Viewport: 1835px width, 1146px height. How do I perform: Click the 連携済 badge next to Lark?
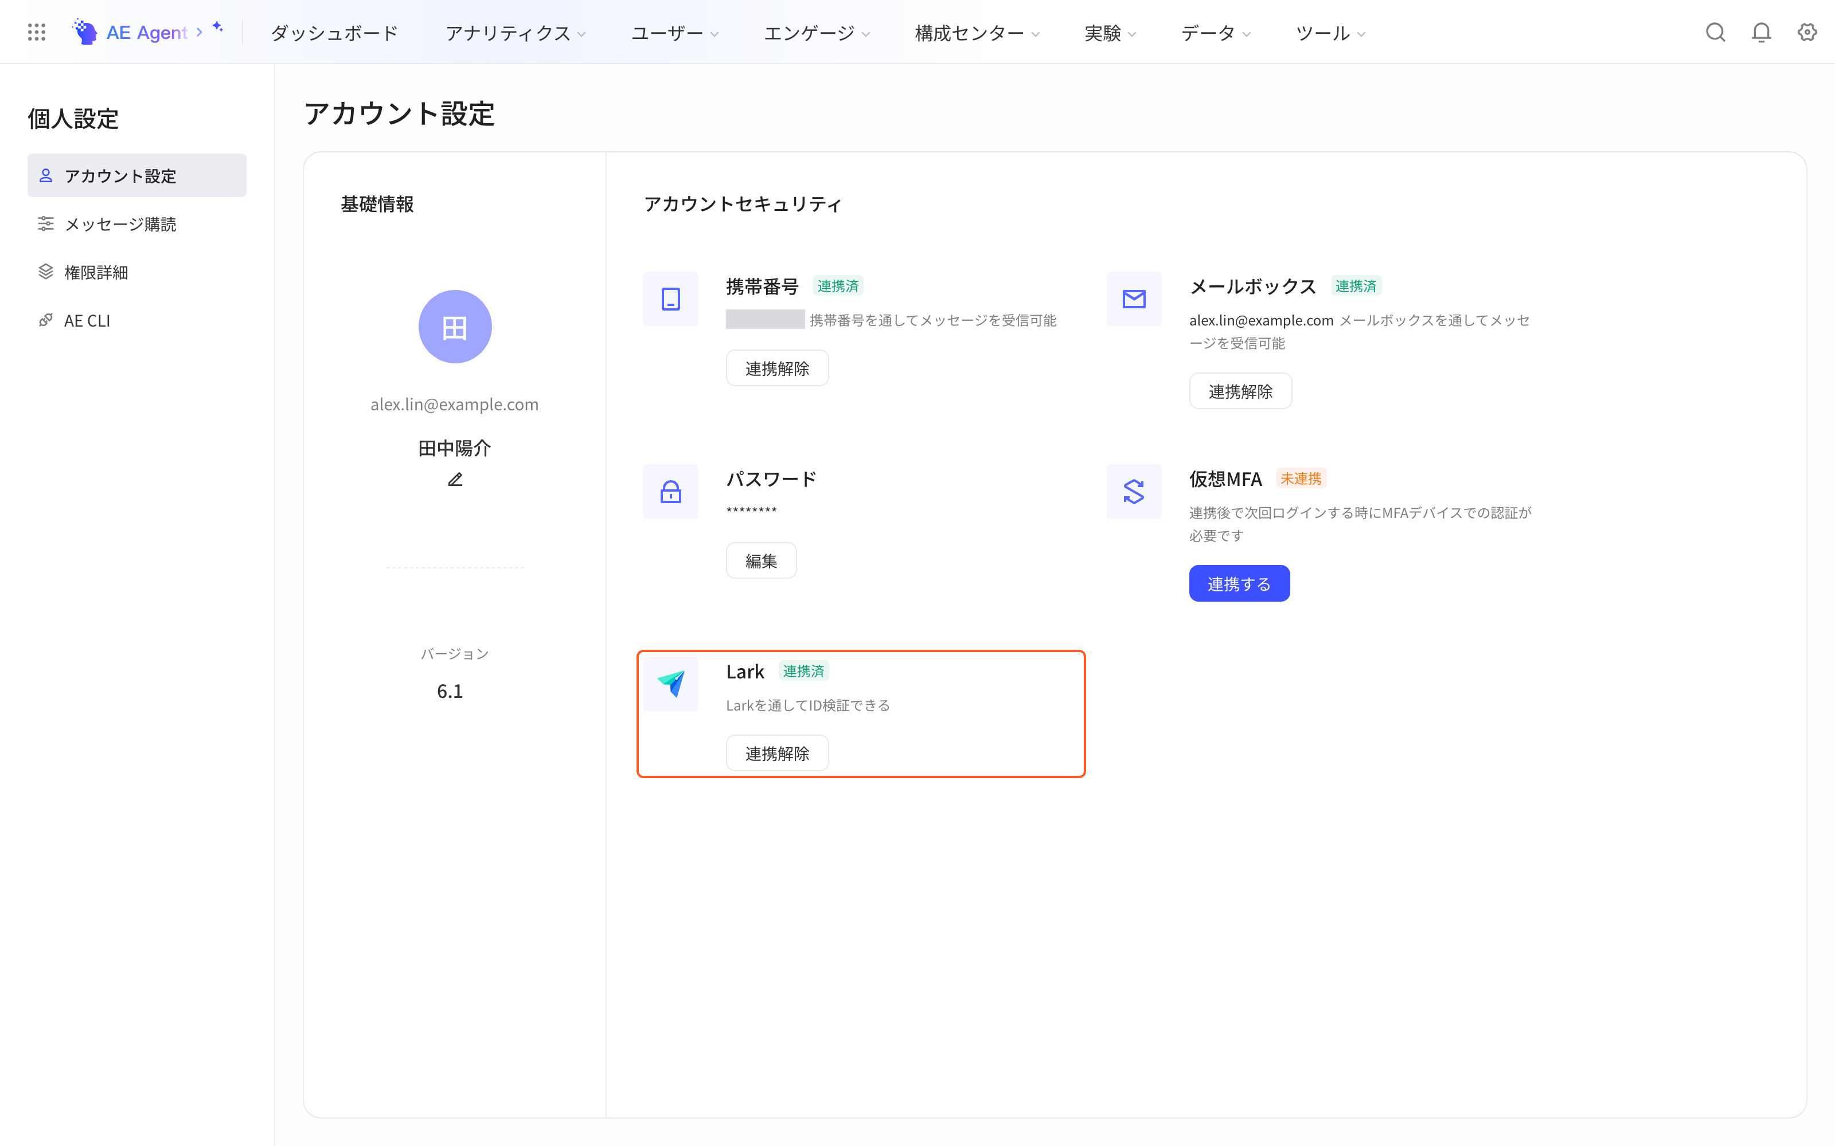point(804,671)
